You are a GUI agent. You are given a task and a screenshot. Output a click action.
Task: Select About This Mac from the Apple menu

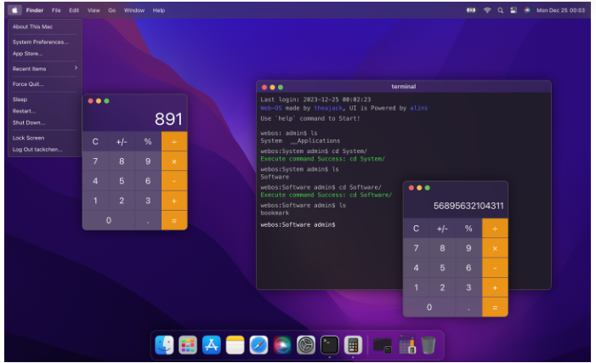(32, 26)
